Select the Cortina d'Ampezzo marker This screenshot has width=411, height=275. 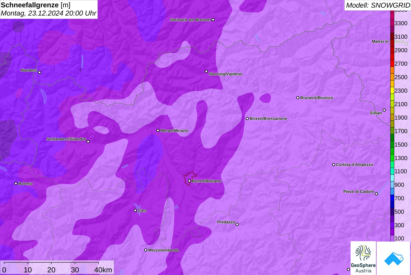coord(333,164)
